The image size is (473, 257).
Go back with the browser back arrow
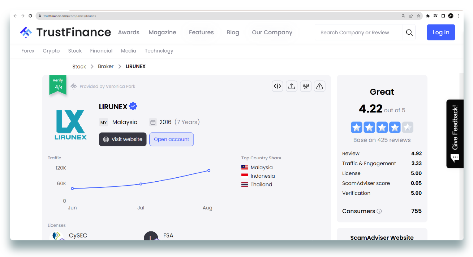tap(15, 16)
